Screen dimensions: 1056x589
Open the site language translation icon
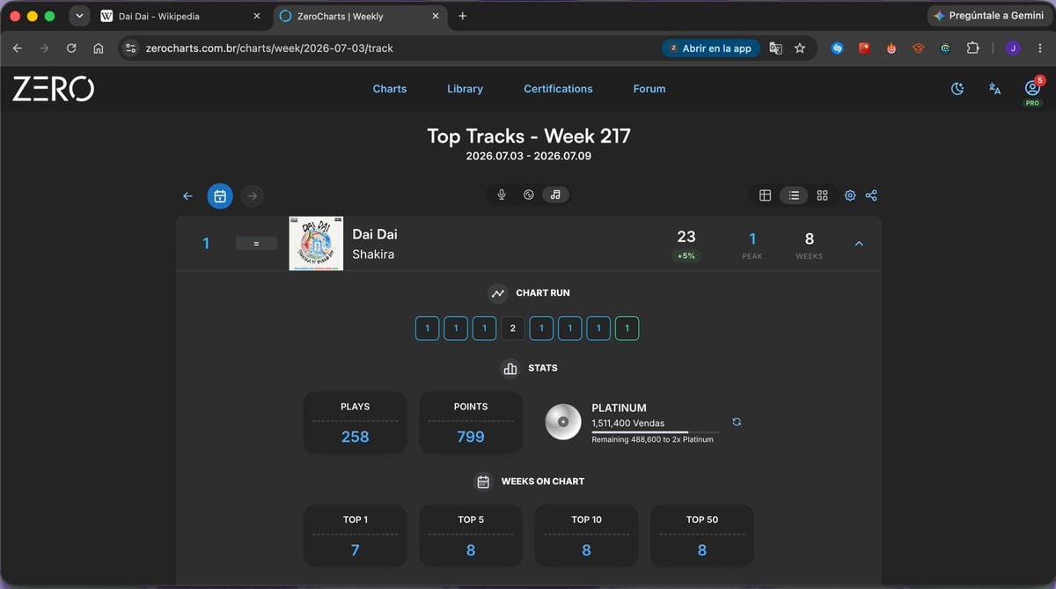[x=994, y=89]
